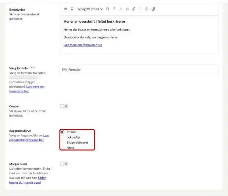Select the Sekondær background color radio
This screenshot has width=228, height=196.
[x=62, y=137]
